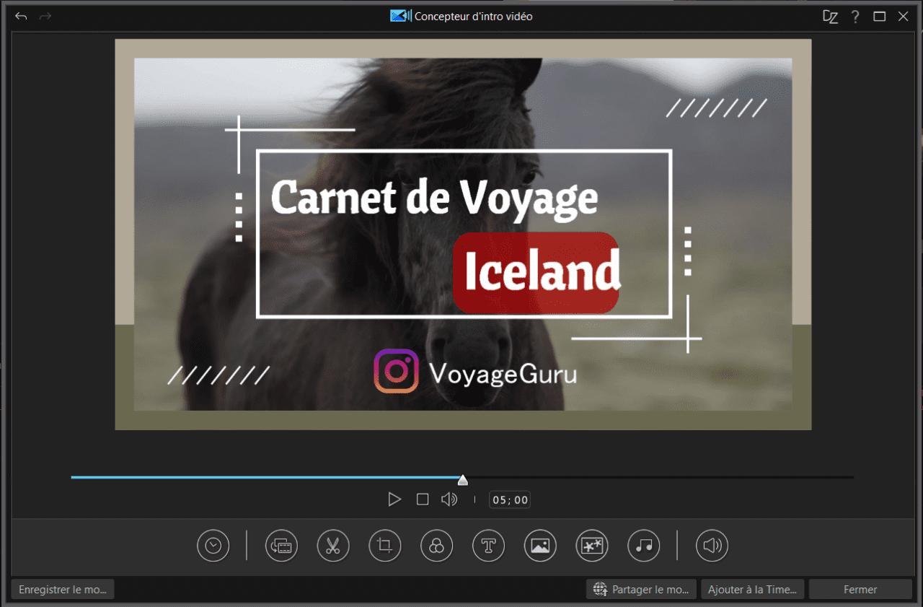Screen dimensions: 923x607
Task: Open the crop tool
Action: click(x=384, y=546)
